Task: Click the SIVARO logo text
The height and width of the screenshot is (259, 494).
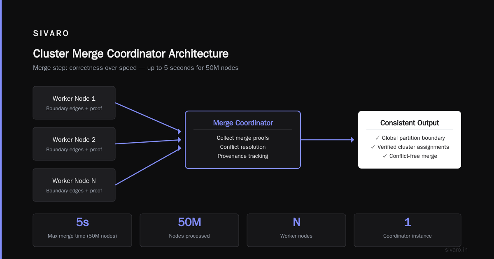Action: coord(51,34)
